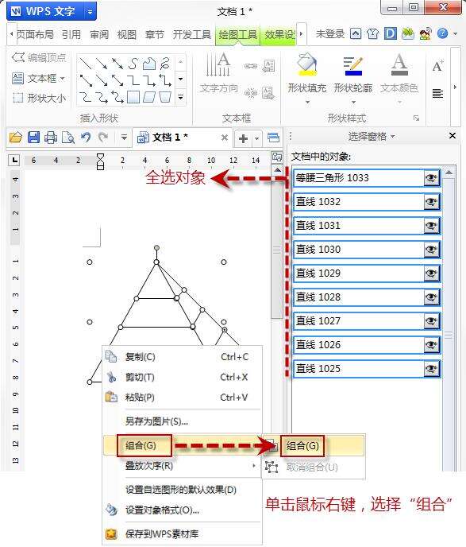The width and height of the screenshot is (466, 547).
Task: Click the Print icon
Action: click(51, 138)
